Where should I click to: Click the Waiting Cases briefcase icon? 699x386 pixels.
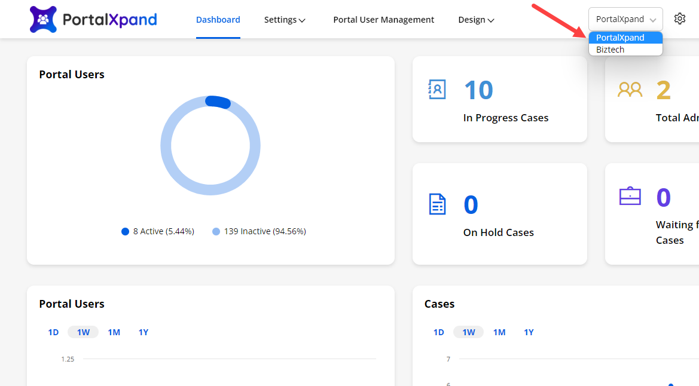630,196
